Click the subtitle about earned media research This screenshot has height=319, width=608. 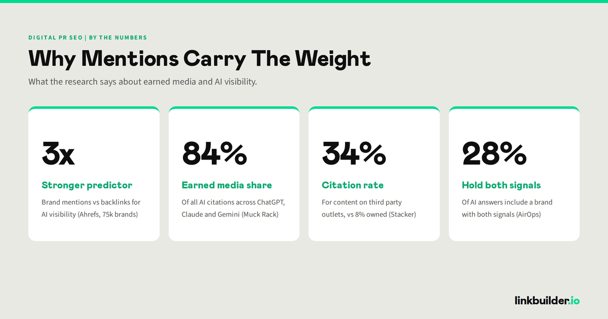[143, 82]
